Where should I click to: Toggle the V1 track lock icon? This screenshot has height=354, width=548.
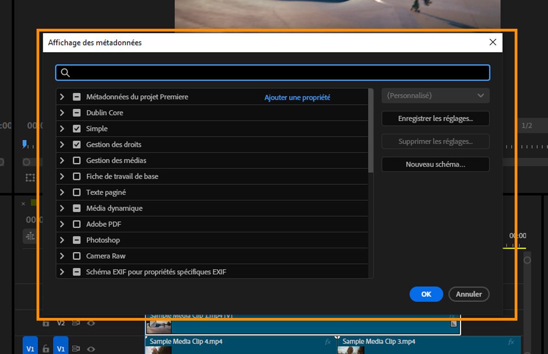click(x=46, y=349)
